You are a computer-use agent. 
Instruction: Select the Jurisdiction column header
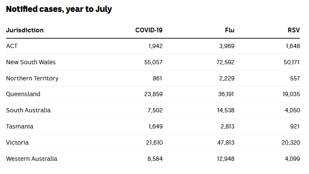coord(25,30)
